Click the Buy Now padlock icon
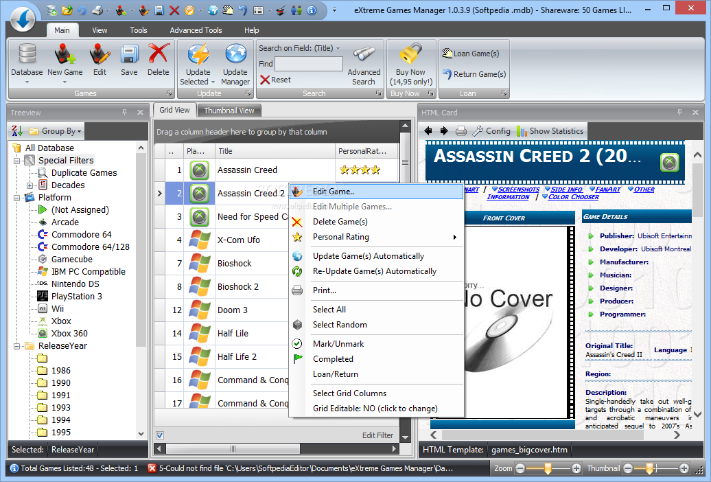Viewport: 711px width, 482px height. pyautogui.click(x=411, y=54)
